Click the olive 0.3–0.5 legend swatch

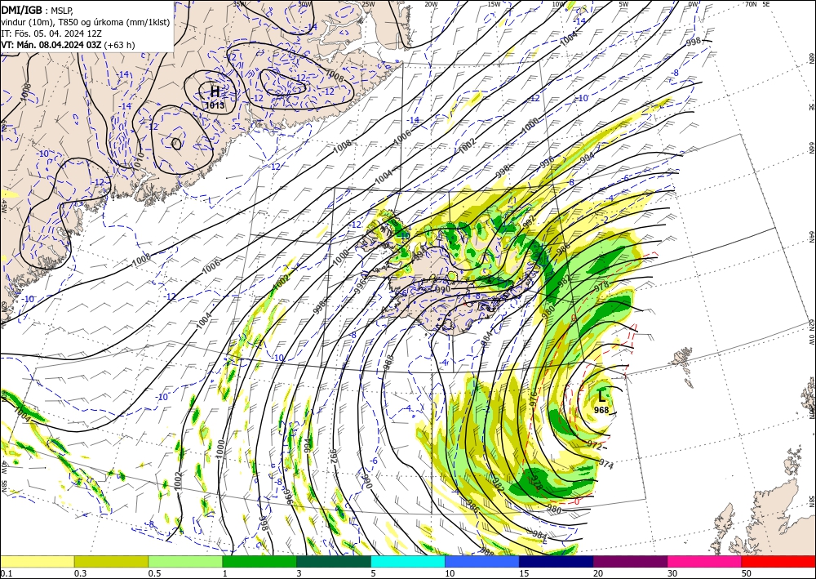pyautogui.click(x=111, y=561)
